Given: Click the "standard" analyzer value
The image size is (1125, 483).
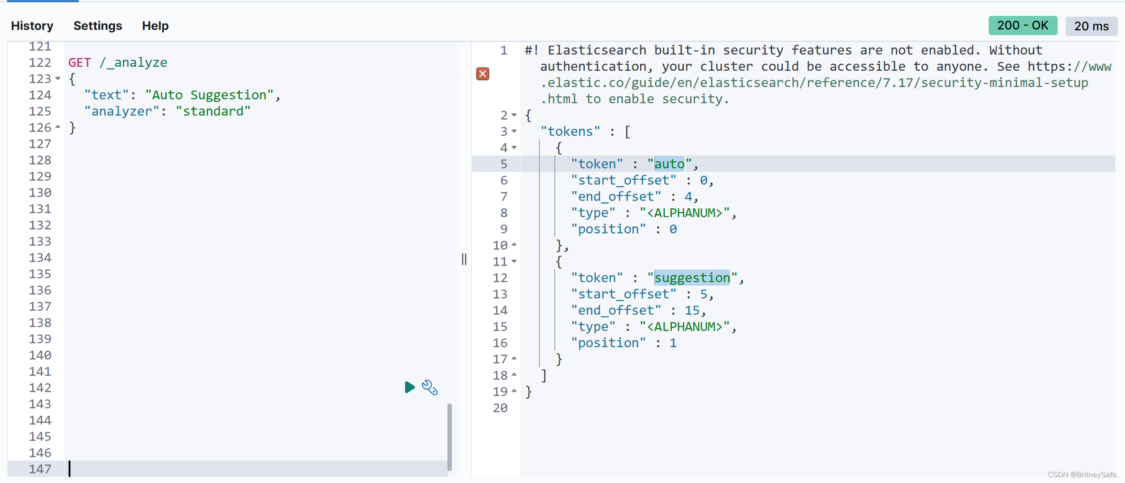Looking at the screenshot, I should click(x=213, y=111).
